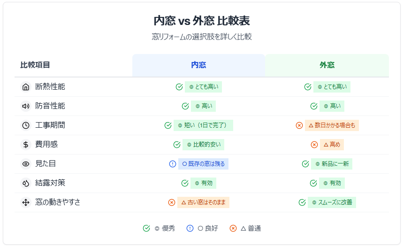Select the 外窓 column header
This screenshot has width=403, height=248.
tap(327, 65)
